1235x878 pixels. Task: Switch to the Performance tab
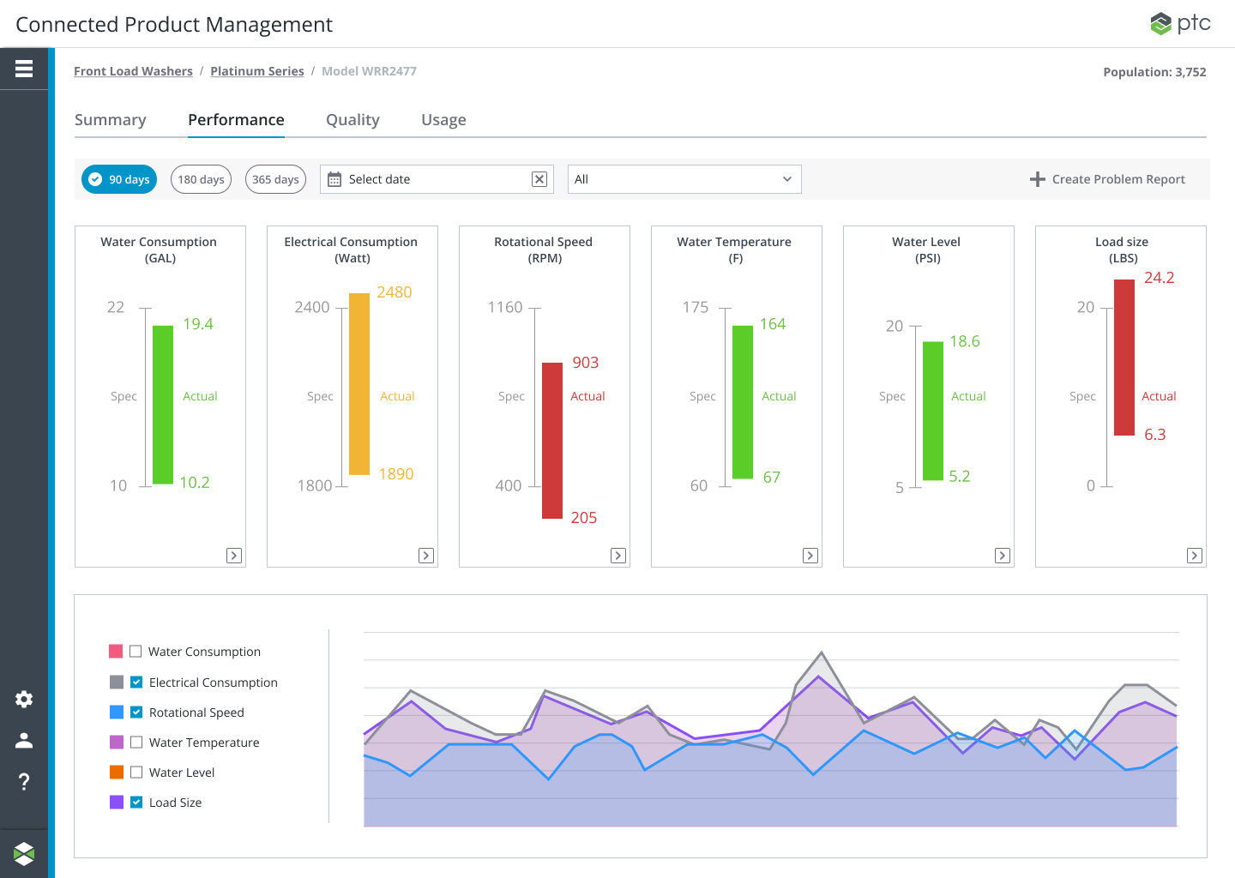click(x=236, y=120)
